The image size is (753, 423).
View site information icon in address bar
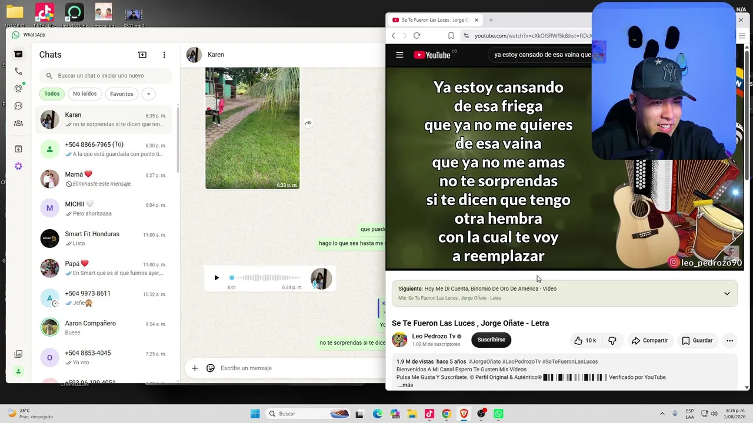[x=466, y=36]
